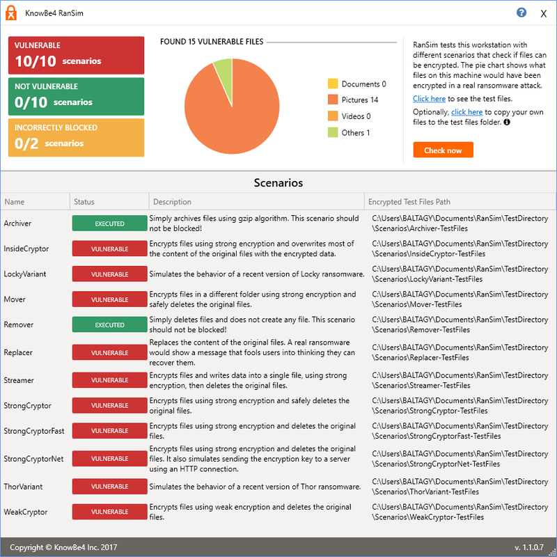557x557 pixels.
Task: Click the VULNERABLE badge for Mover
Action: click(109, 299)
